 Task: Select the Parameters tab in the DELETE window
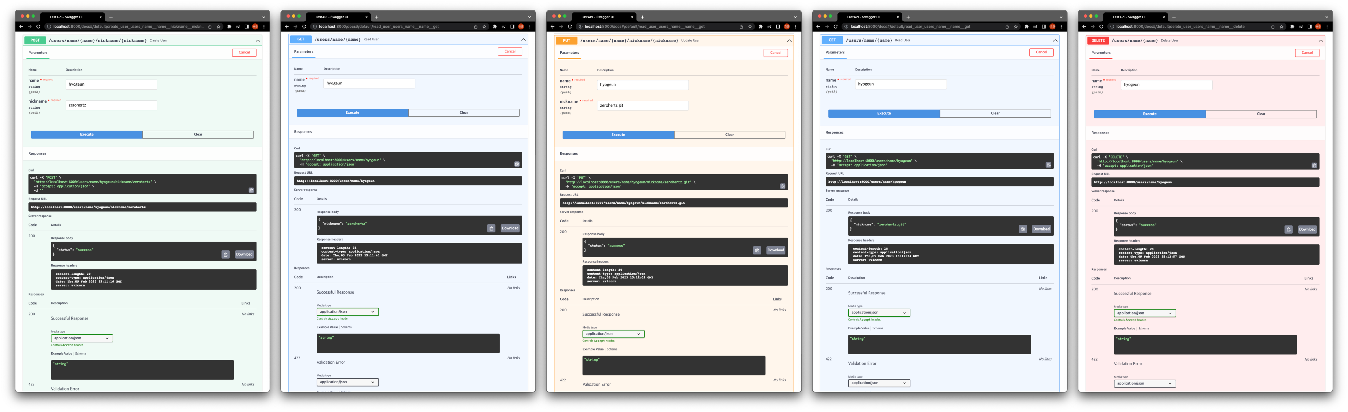[1101, 53]
